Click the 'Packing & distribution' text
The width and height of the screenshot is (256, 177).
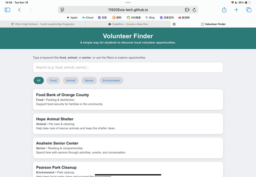tap(60, 100)
